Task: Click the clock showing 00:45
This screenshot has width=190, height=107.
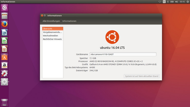Action: (182, 2)
